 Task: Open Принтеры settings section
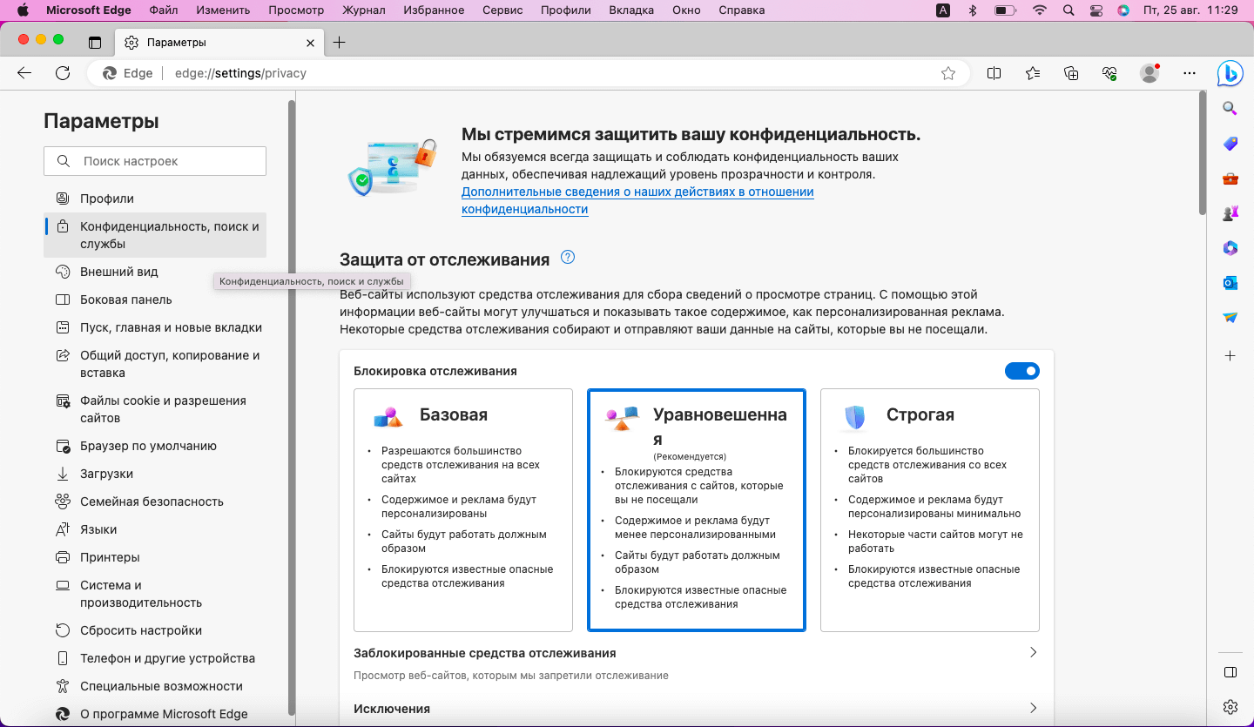point(155,557)
